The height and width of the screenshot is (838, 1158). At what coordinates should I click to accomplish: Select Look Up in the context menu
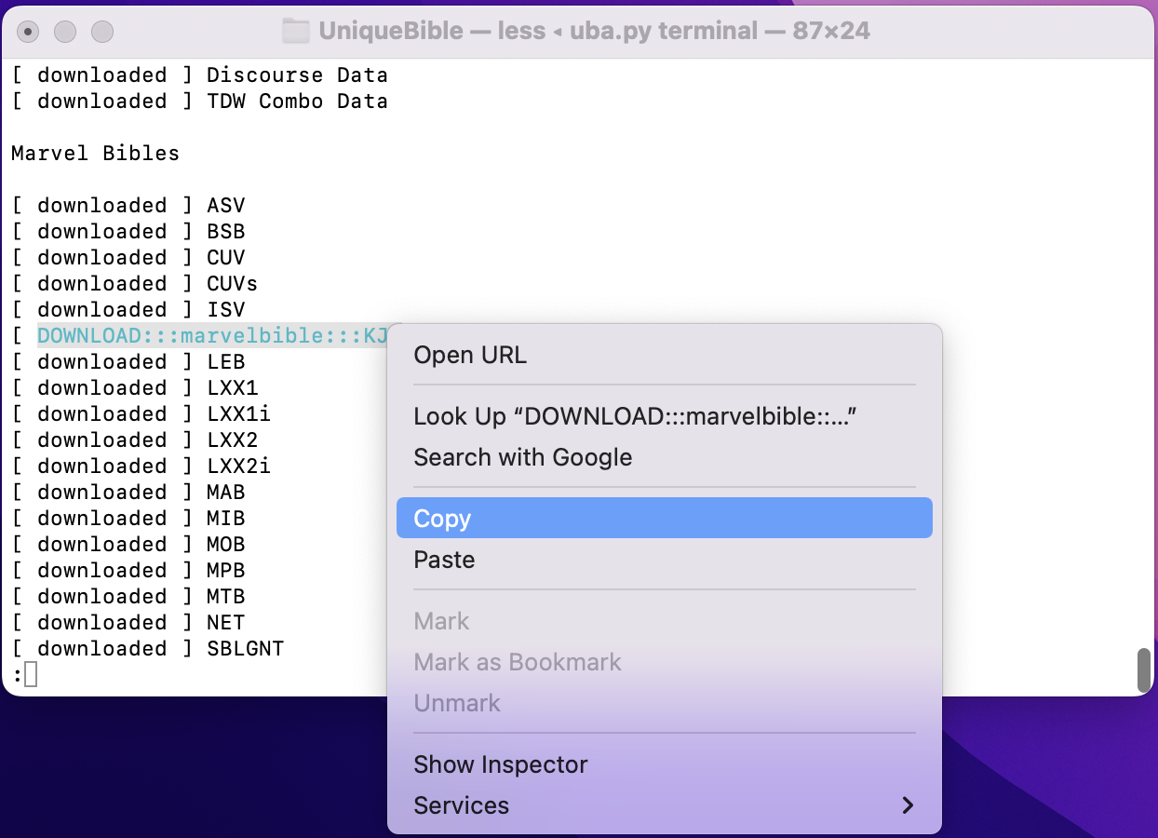click(x=664, y=416)
